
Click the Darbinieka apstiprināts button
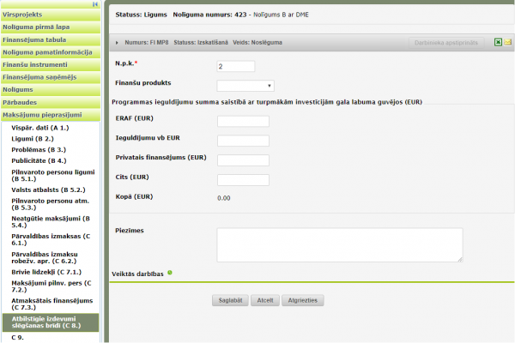coord(448,41)
